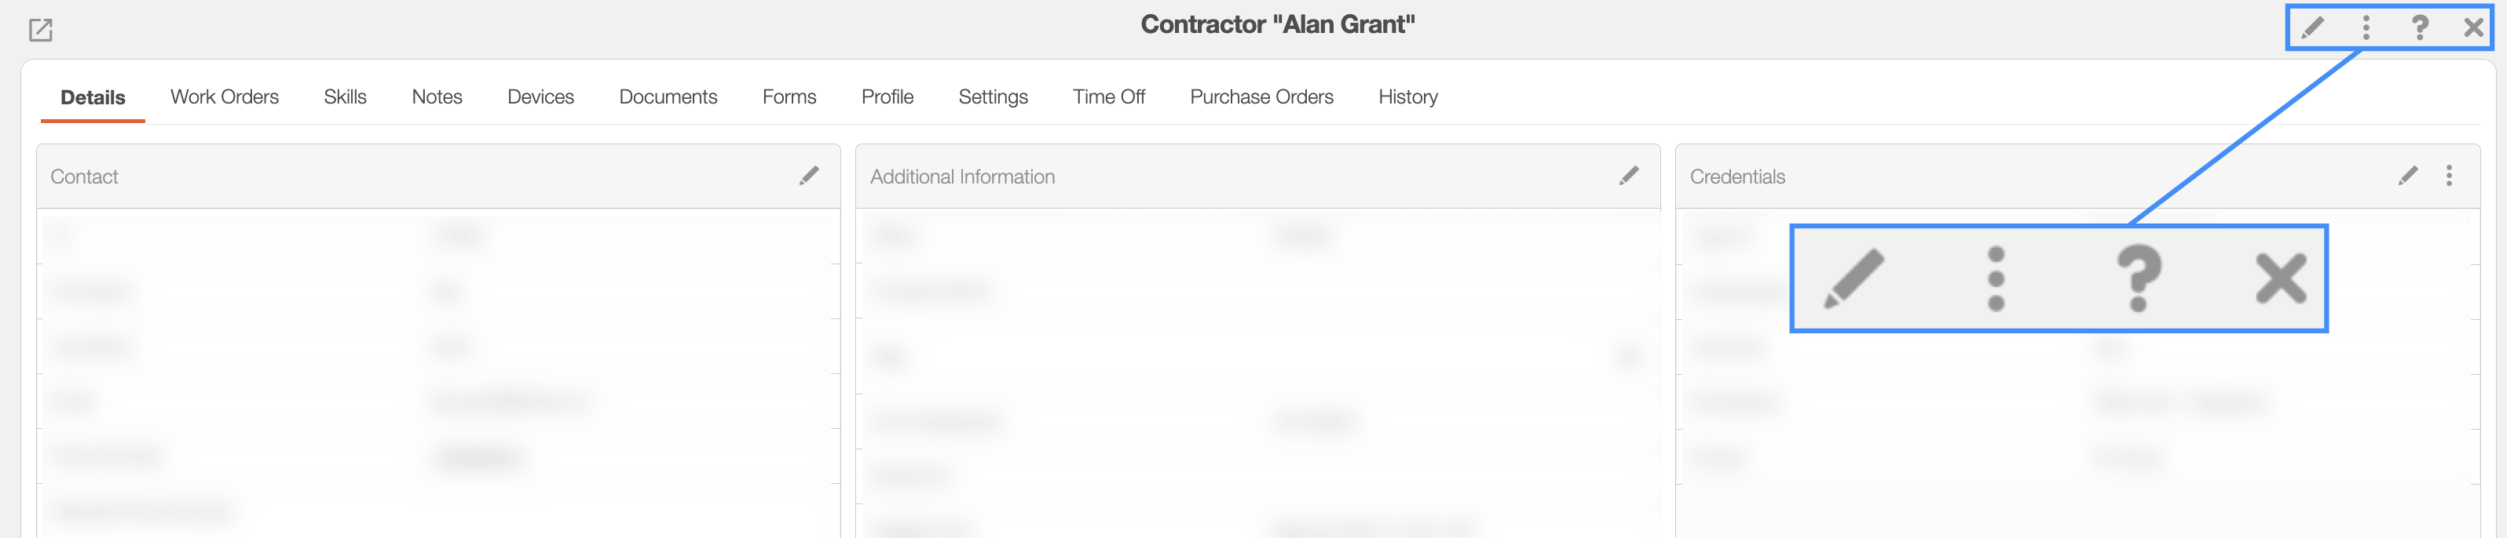This screenshot has height=538, width=2507.
Task: Edit the Credentials section with its pencil icon
Action: (x=2406, y=176)
